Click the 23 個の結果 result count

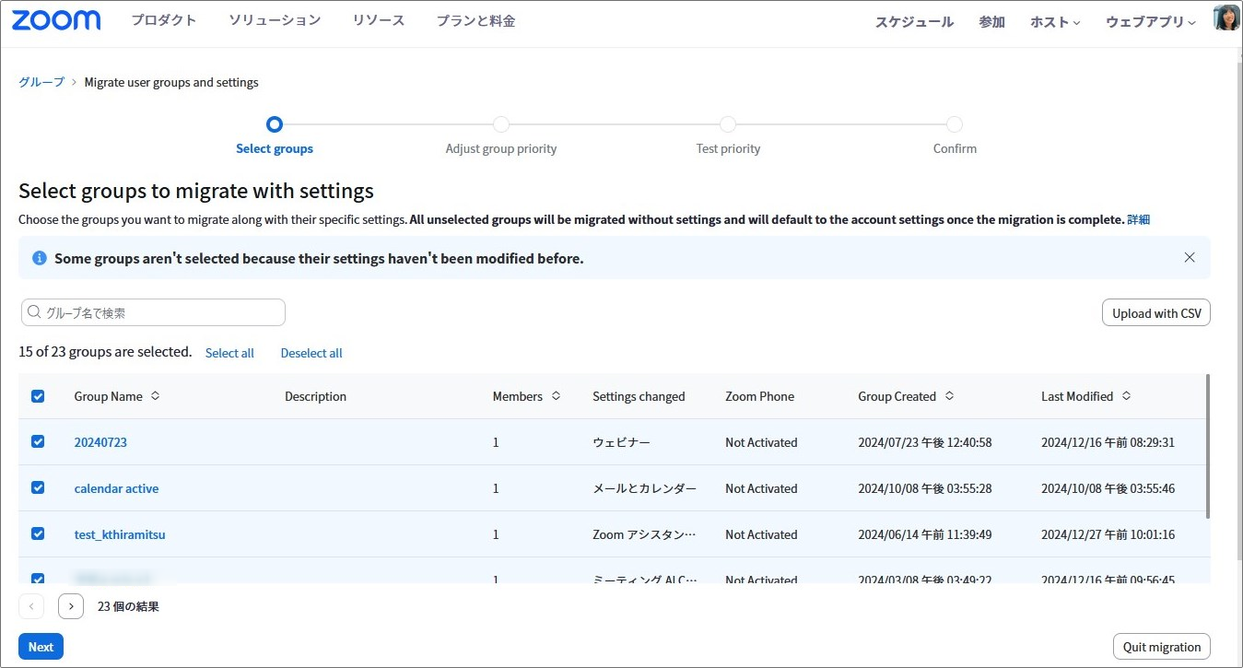[x=128, y=606]
